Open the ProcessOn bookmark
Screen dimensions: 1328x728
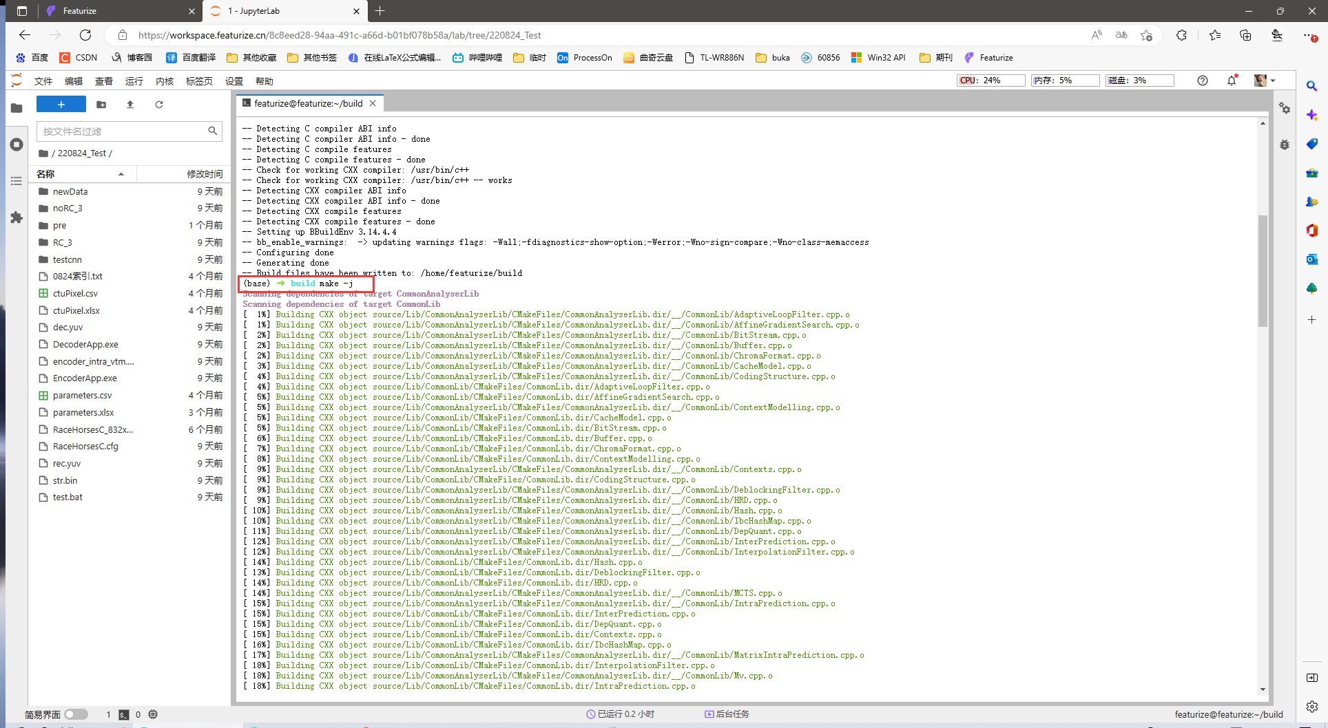pyautogui.click(x=585, y=58)
